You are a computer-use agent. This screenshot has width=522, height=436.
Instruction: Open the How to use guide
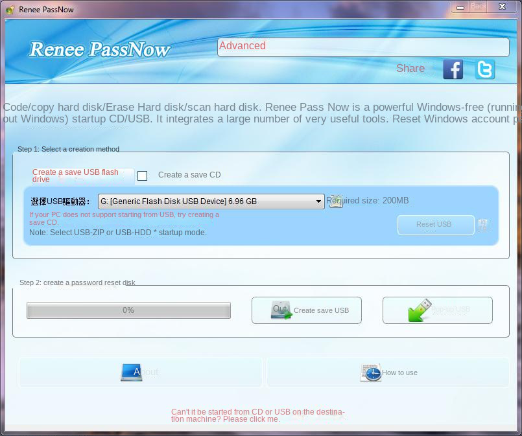click(x=388, y=373)
